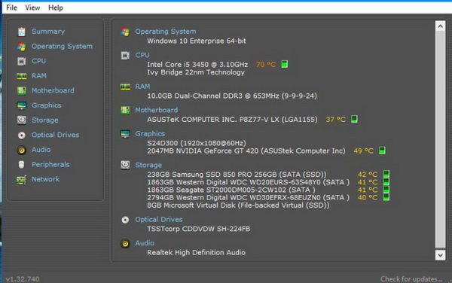Click the scrollbar down arrow
The width and height of the screenshot is (452, 283).
point(440,255)
